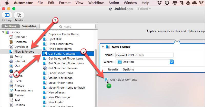Select the Internet globe icon

click(x=11, y=61)
